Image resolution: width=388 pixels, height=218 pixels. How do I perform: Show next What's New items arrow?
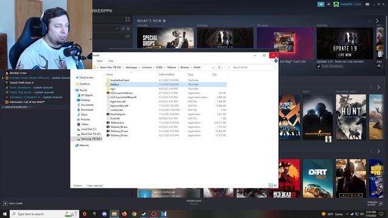[377, 21]
